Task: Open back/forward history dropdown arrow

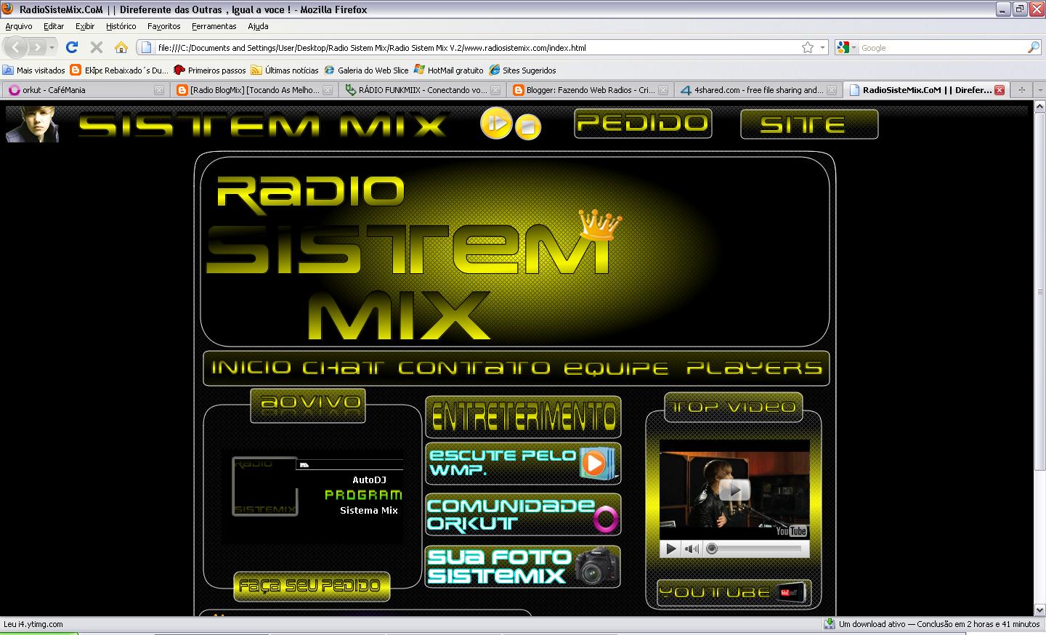Action: point(52,47)
